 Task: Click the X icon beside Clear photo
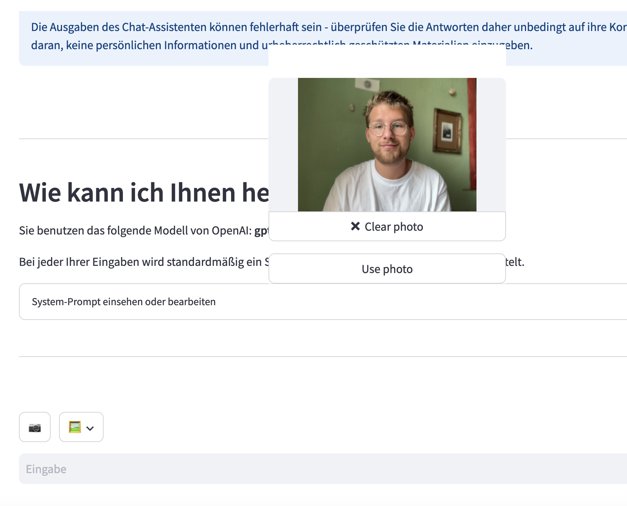pos(355,226)
